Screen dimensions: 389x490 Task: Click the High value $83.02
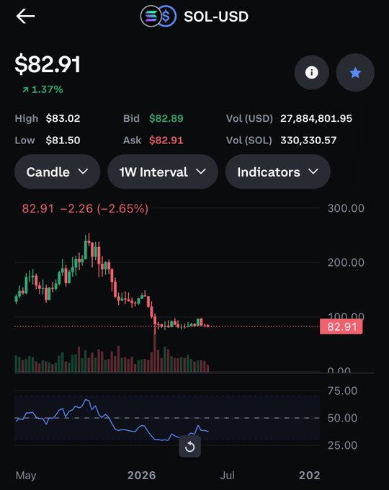coord(63,118)
